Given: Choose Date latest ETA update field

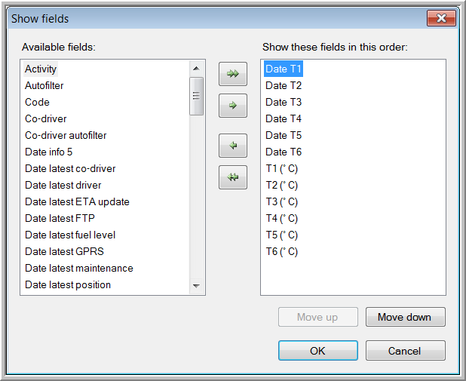Looking at the screenshot, I should 77,201.
